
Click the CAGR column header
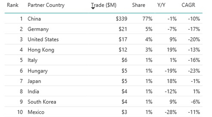pos(188,5)
